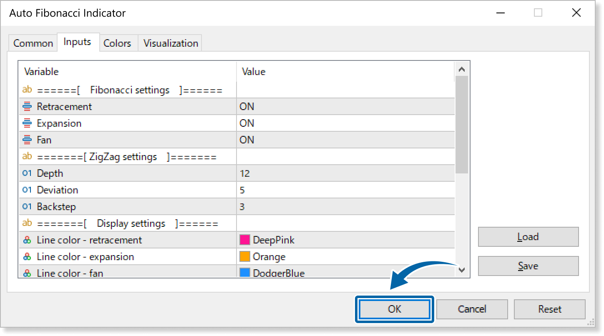The height and width of the screenshot is (336, 604).
Task: Pick the DodgerBlue color swatch
Action: pos(244,273)
